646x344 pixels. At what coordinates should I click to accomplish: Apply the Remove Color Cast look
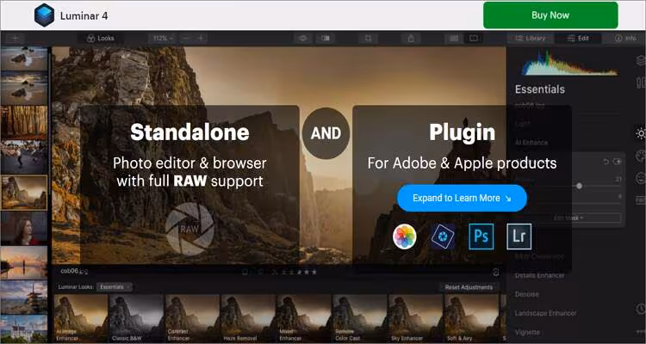click(x=359, y=318)
